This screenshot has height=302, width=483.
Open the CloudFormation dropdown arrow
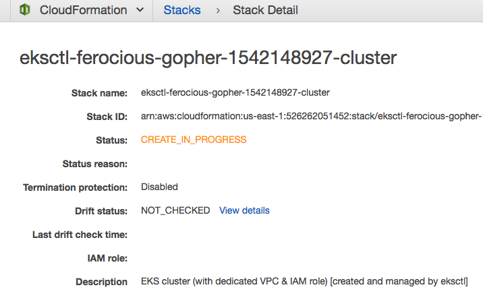[140, 10]
